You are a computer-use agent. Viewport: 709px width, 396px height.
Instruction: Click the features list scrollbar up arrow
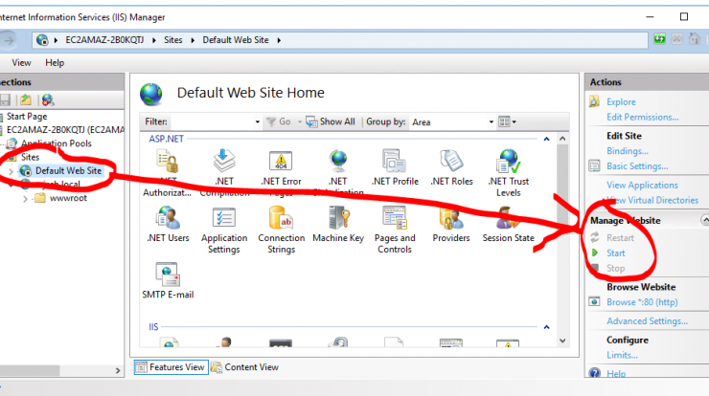[x=562, y=139]
